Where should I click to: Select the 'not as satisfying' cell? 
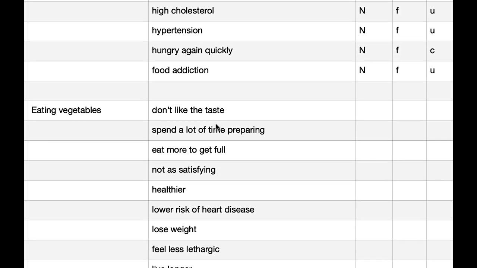click(x=183, y=170)
